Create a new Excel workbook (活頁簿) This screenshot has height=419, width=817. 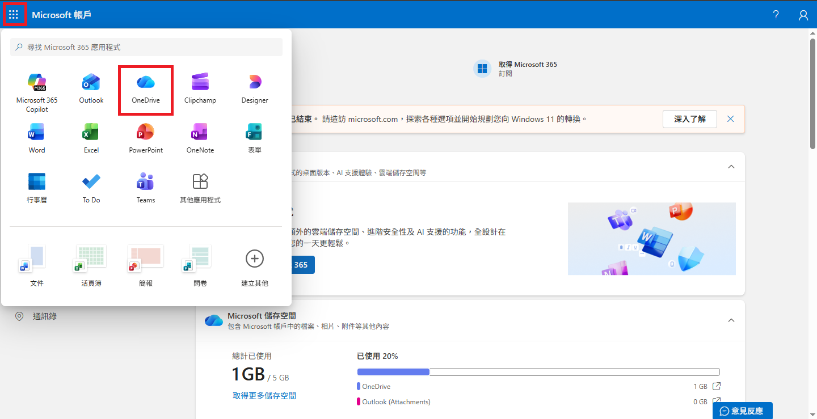tap(91, 265)
